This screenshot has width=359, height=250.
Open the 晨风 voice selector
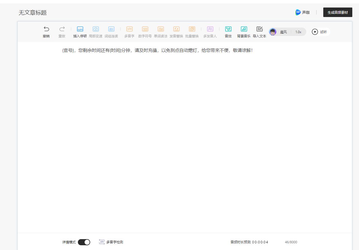(x=279, y=32)
